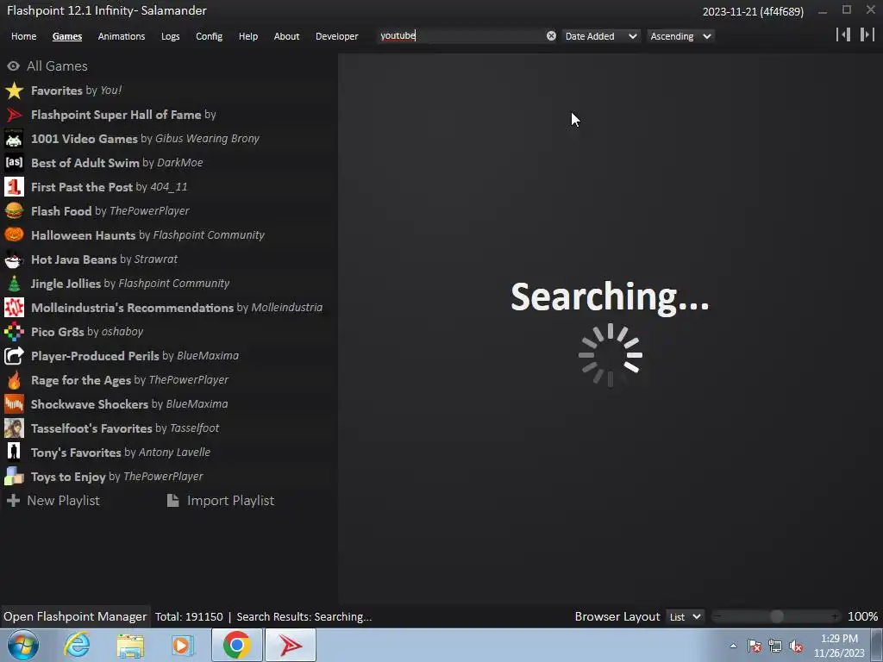Open the Ascending order dropdown
This screenshot has height=662, width=883.
tap(681, 36)
